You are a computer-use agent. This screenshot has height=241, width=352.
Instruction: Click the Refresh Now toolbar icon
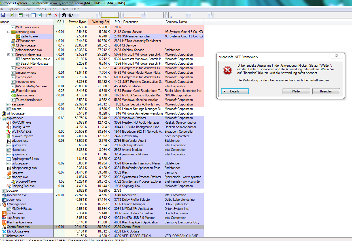[12, 15]
